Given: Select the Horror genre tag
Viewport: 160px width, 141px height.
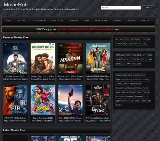Looking at the screenshot, I should [x=146, y=88].
